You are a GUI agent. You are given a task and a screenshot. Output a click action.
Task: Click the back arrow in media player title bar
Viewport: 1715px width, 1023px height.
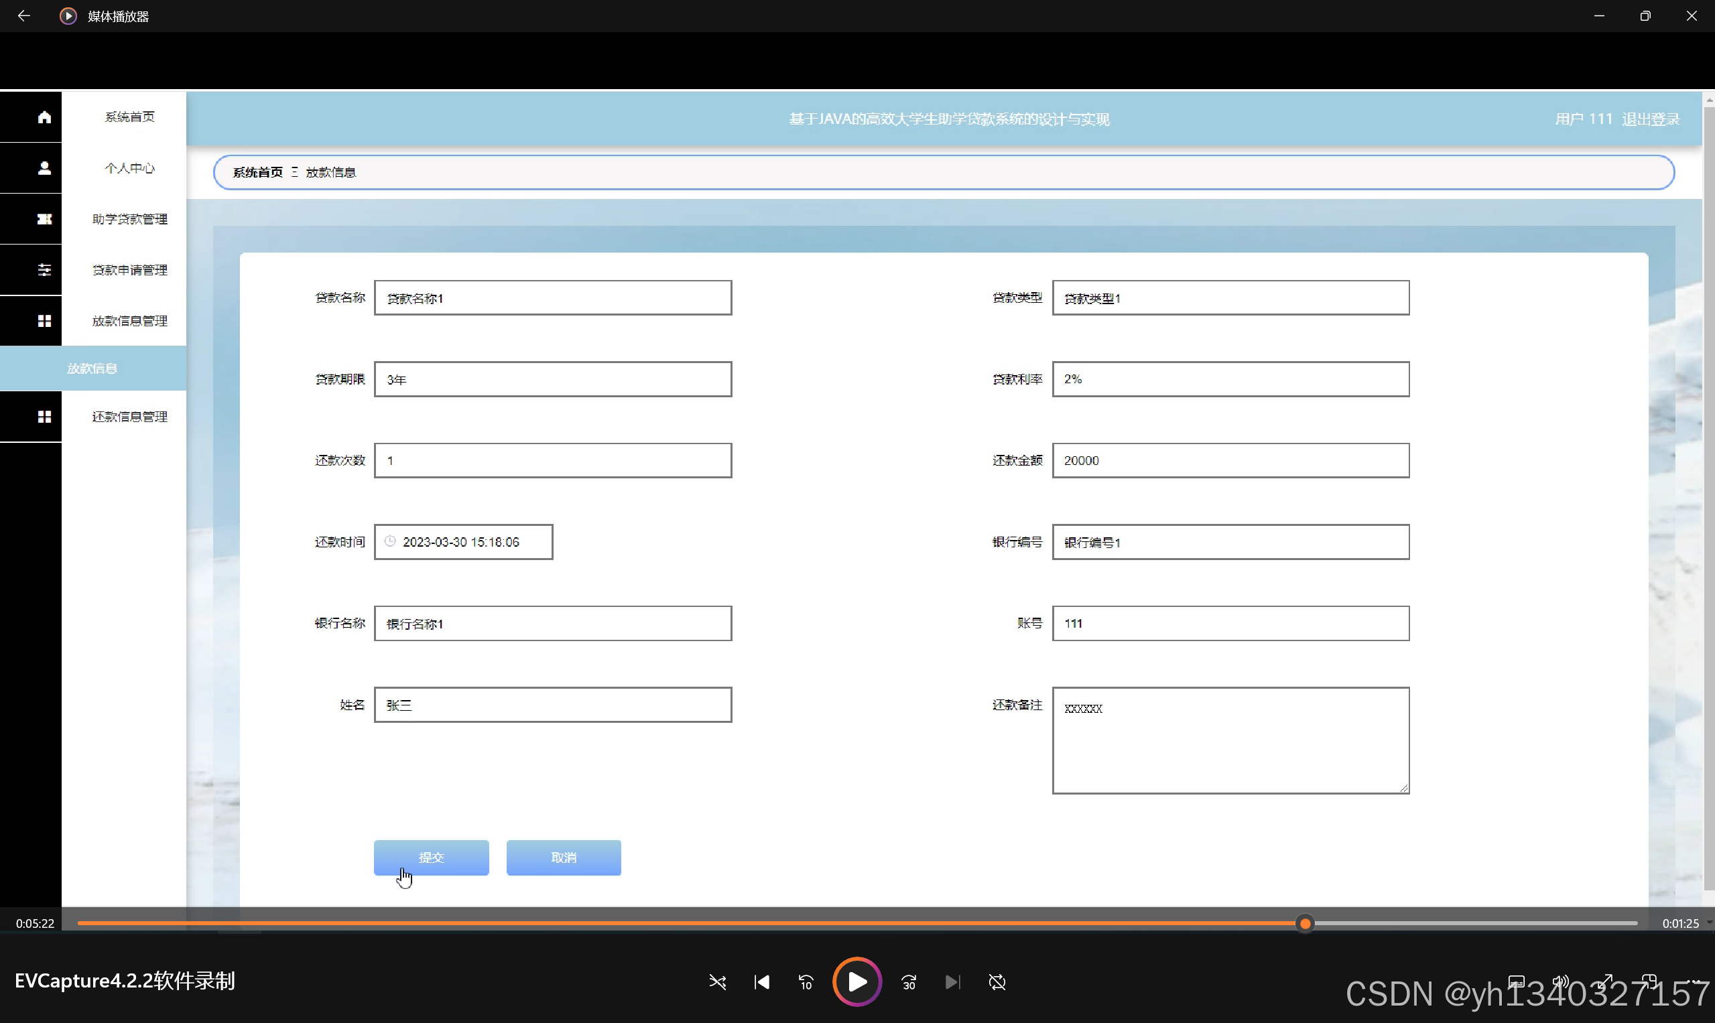tap(23, 16)
